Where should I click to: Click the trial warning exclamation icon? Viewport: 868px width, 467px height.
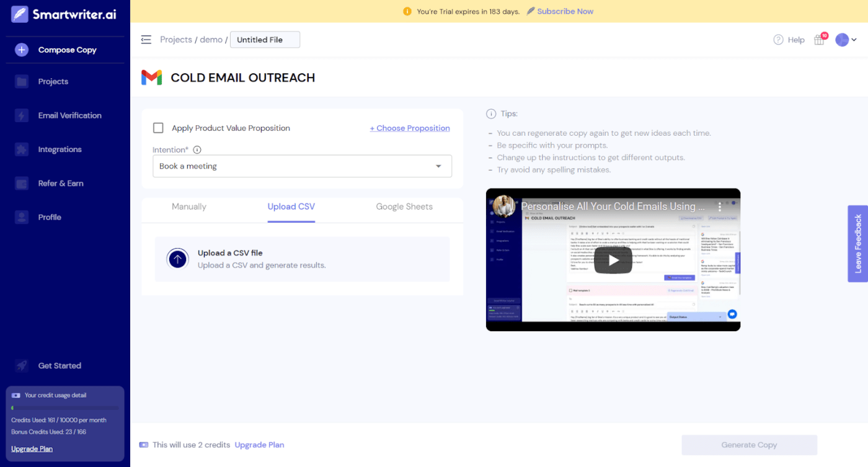click(407, 11)
